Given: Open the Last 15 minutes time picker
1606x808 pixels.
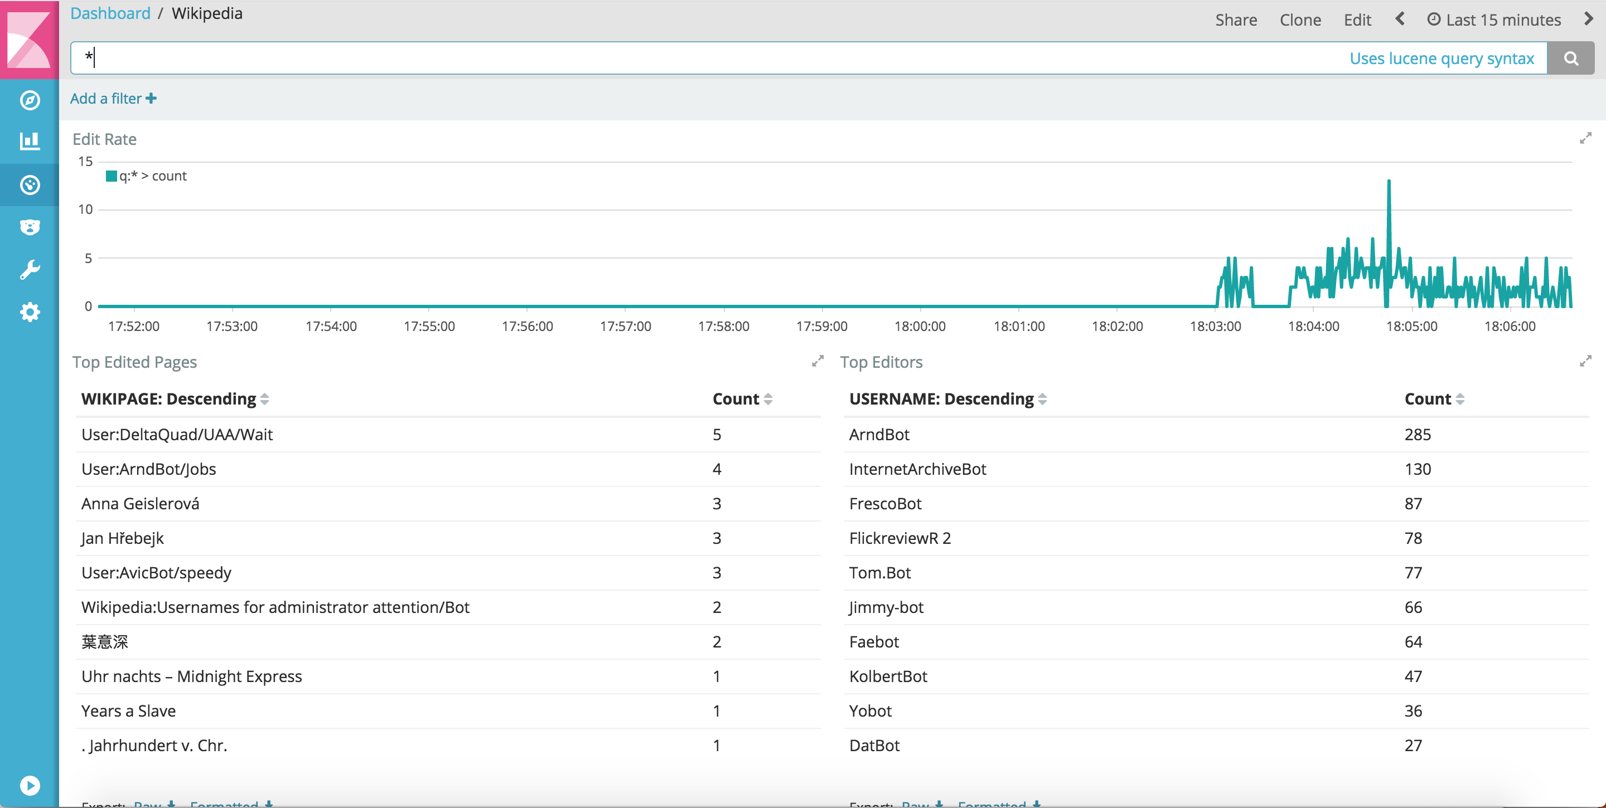Looking at the screenshot, I should point(1494,20).
